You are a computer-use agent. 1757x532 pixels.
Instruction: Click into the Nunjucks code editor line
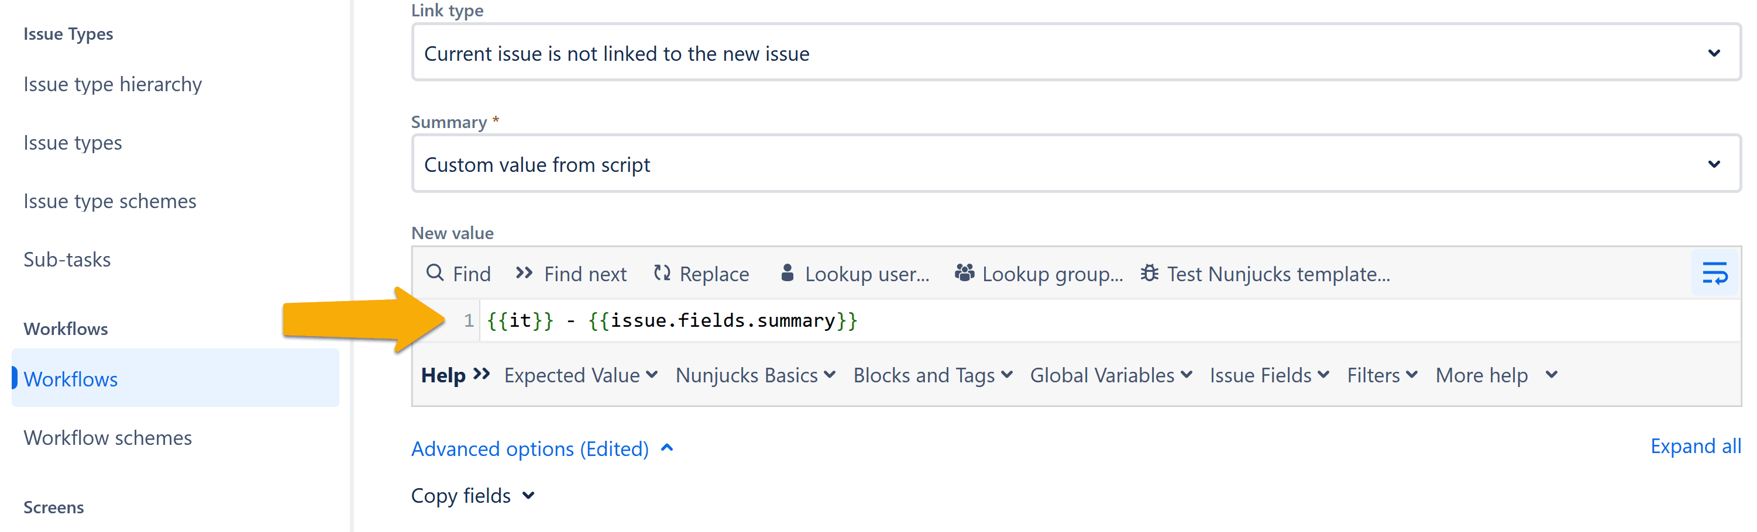click(1110, 320)
